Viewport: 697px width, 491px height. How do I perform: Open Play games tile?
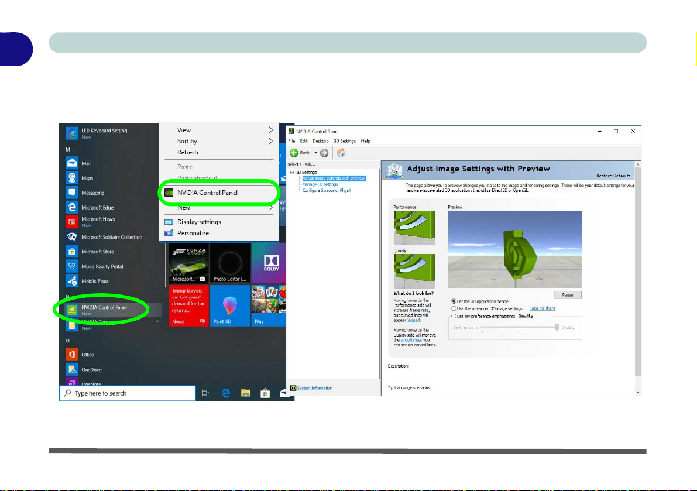[269, 305]
